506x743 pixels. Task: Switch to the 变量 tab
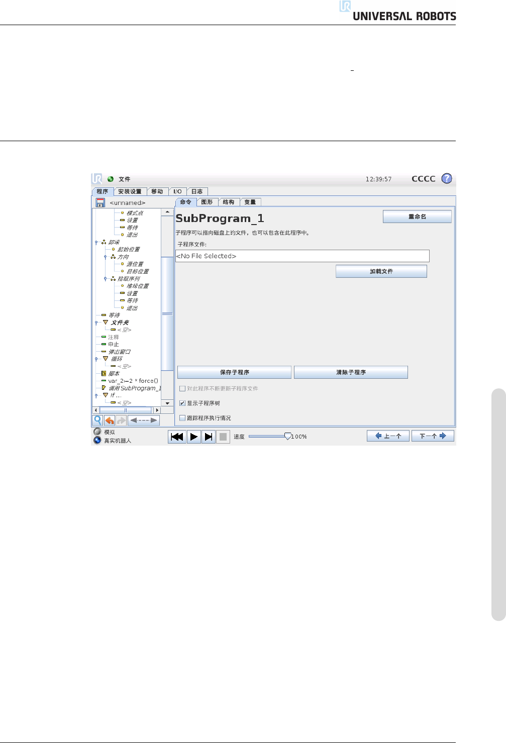tap(250, 202)
